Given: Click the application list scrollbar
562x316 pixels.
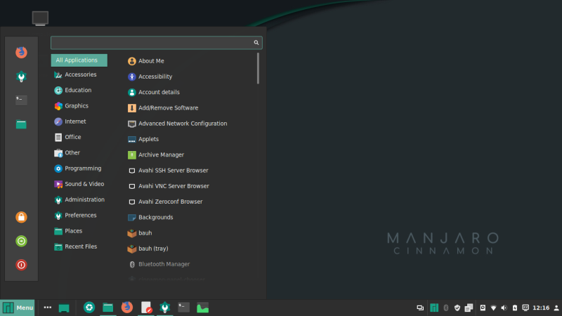Looking at the screenshot, I should click(258, 68).
